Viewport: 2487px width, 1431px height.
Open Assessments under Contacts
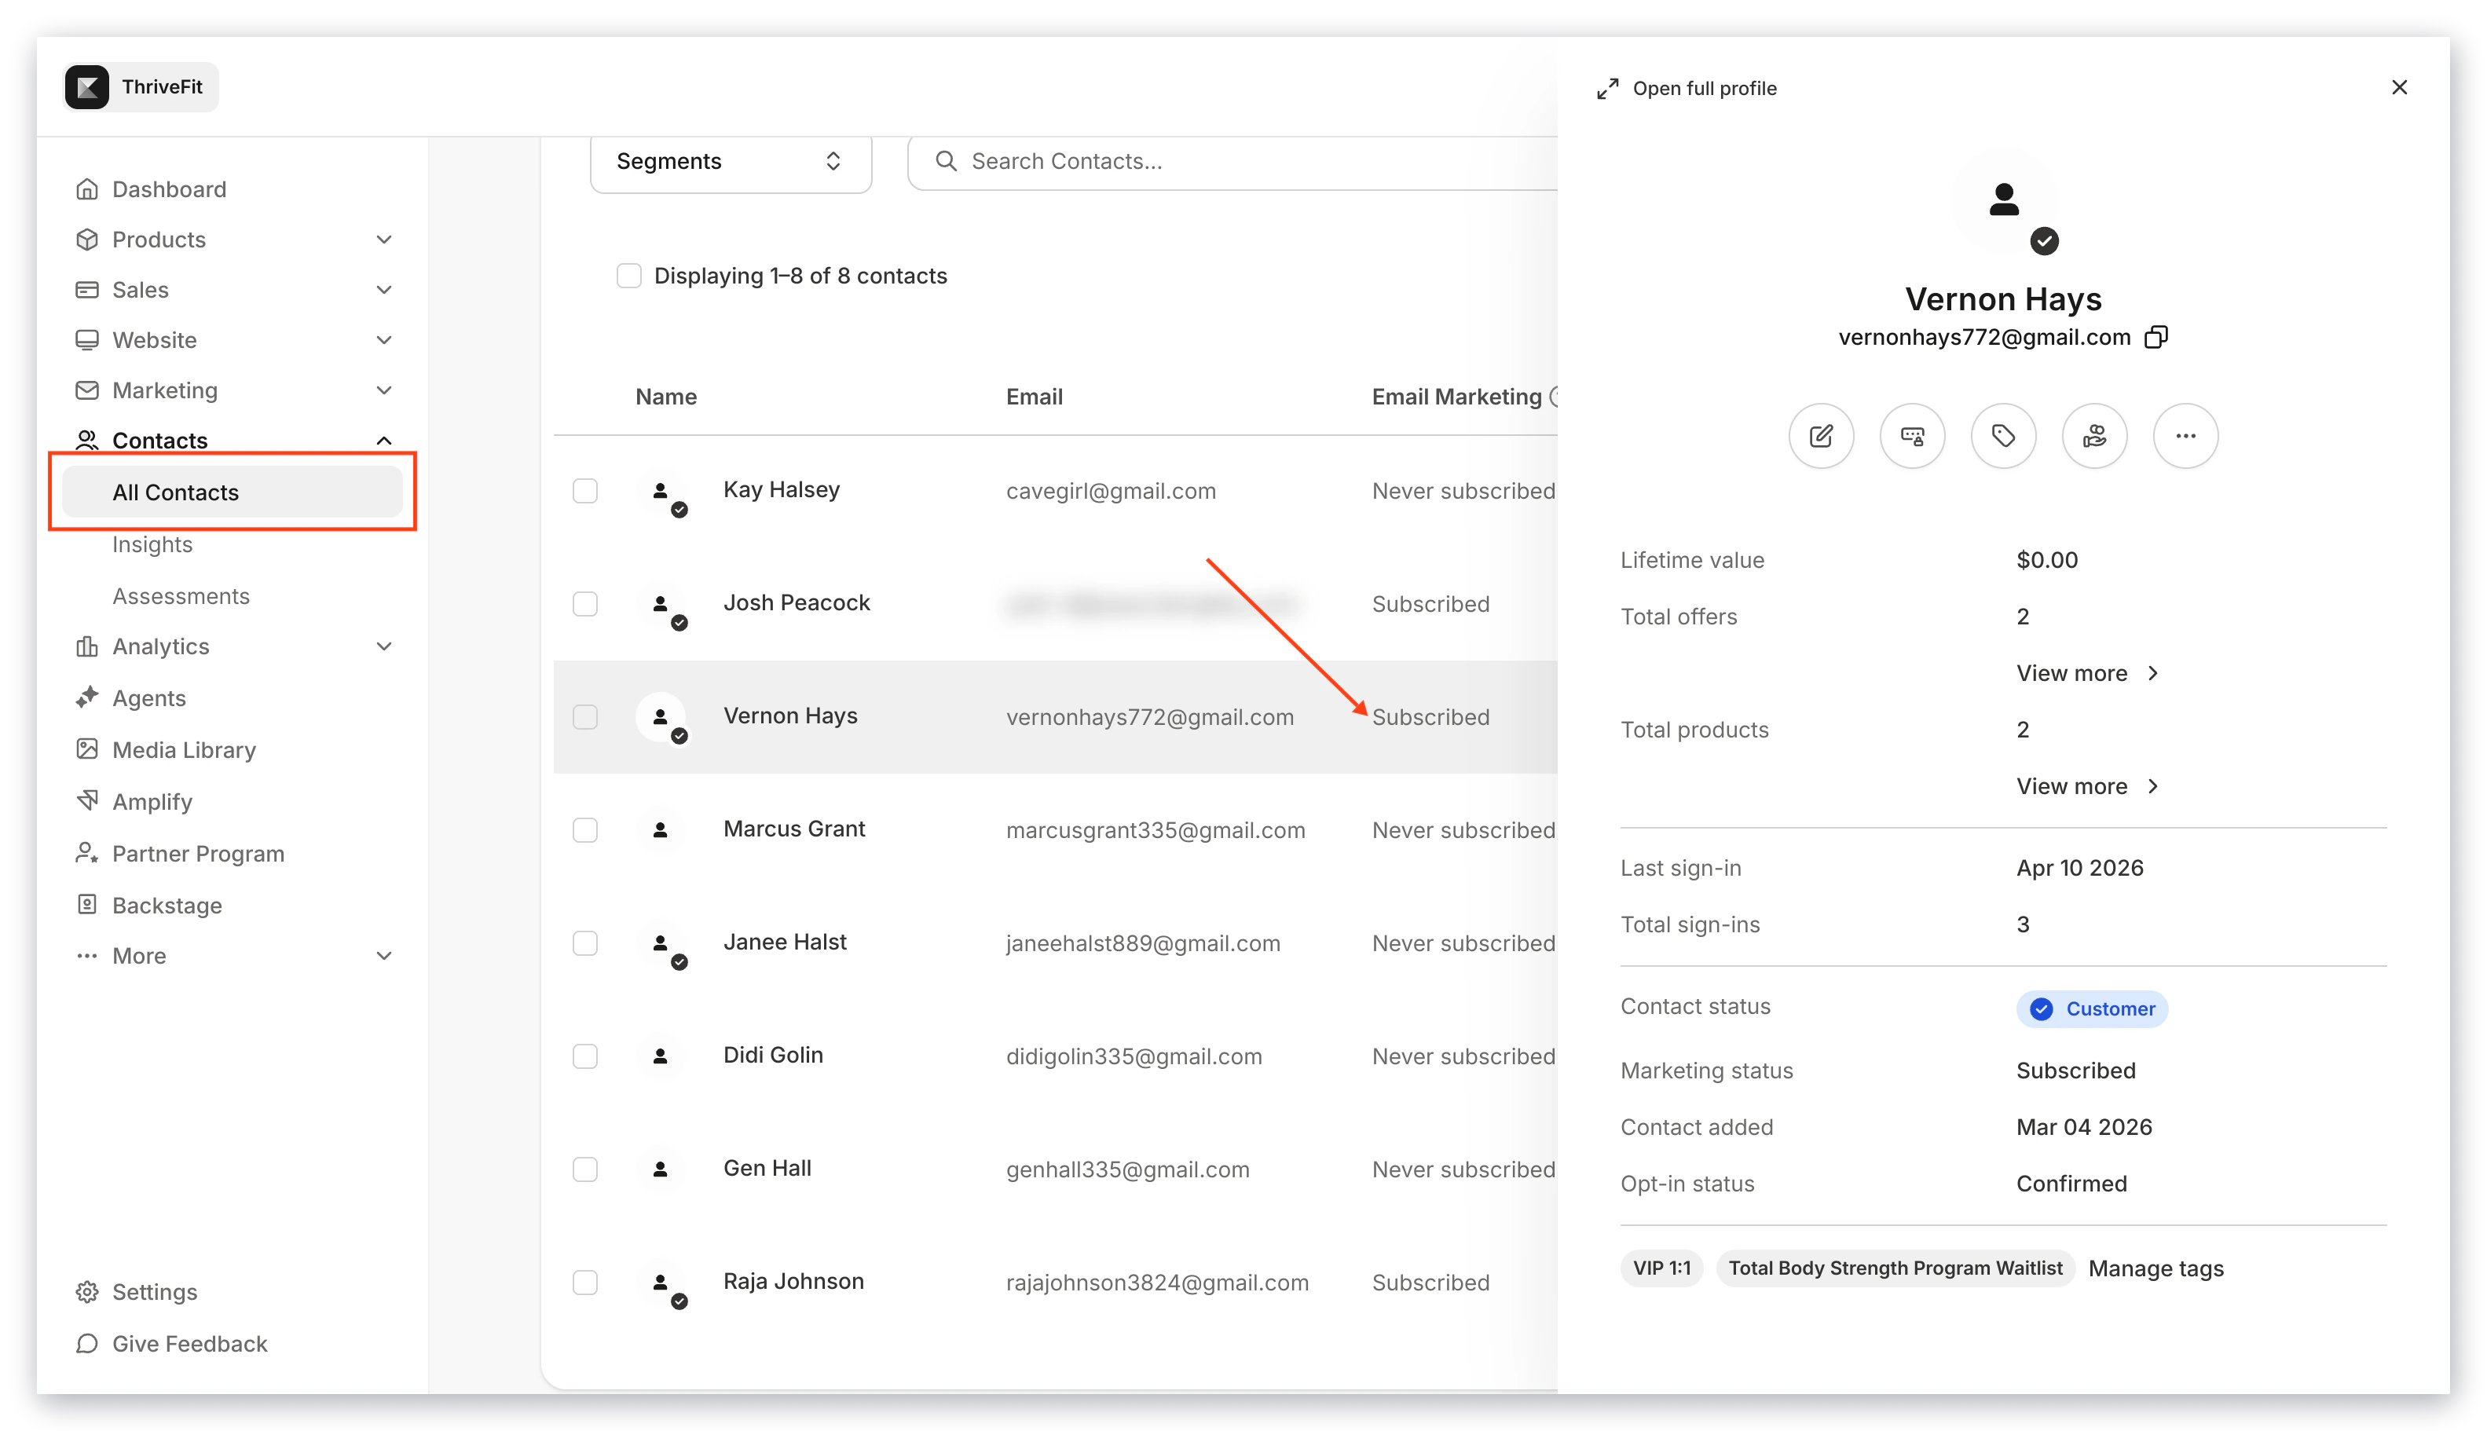click(181, 595)
